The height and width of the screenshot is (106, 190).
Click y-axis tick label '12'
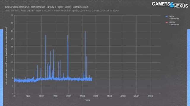12,62
